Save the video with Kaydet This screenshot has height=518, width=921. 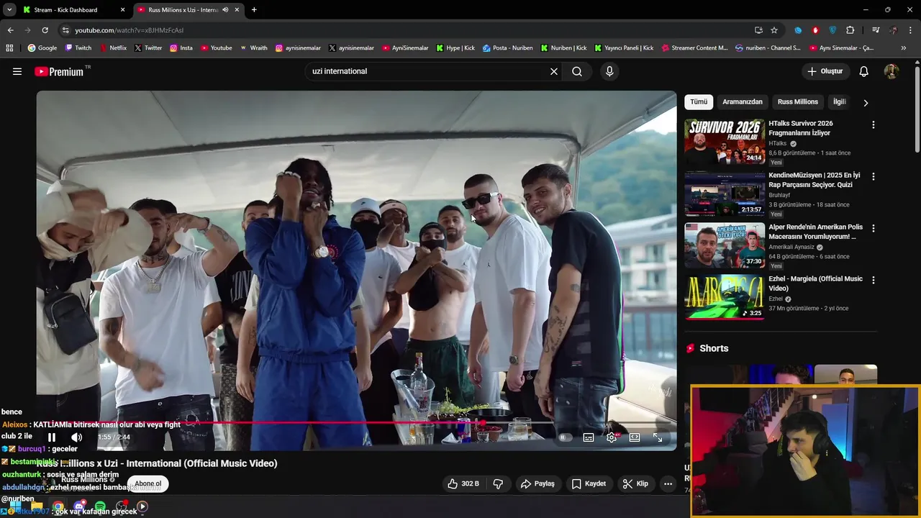tap(589, 483)
